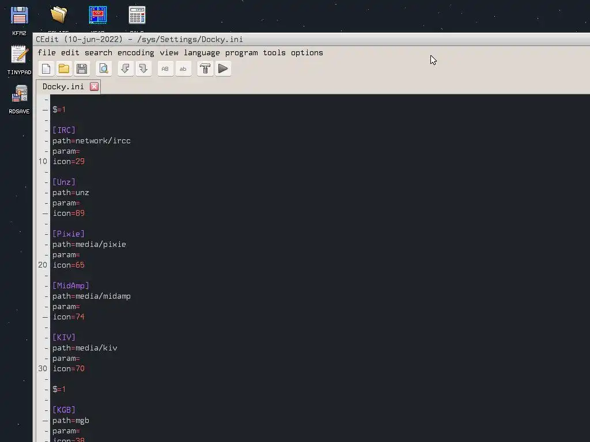590x442 pixels.
Task: Click the [KIV] section header line
Action: [64, 337]
